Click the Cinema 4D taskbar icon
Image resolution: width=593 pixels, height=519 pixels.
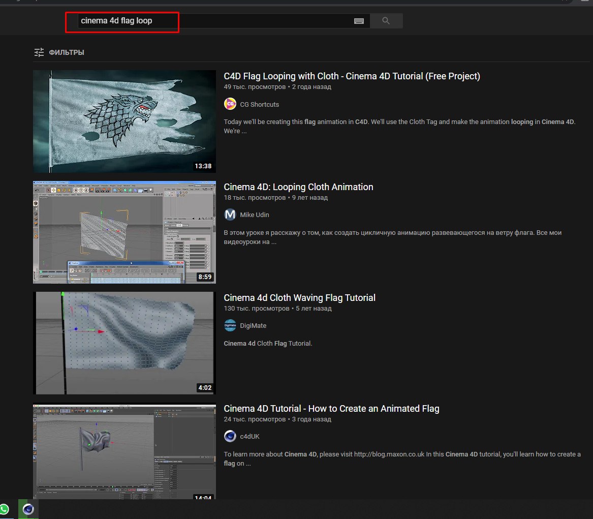(x=28, y=509)
